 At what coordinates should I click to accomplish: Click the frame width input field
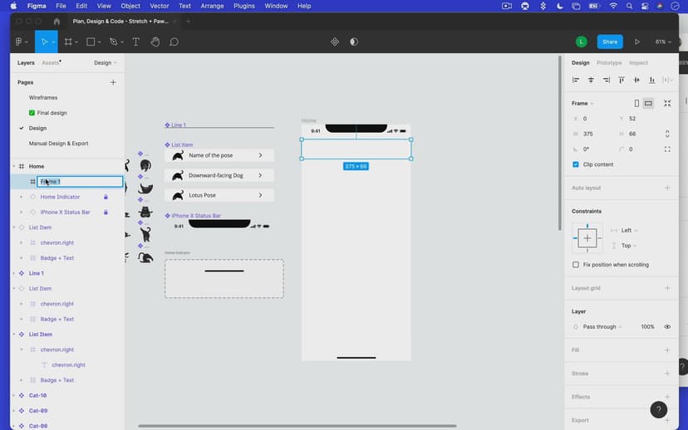click(592, 134)
